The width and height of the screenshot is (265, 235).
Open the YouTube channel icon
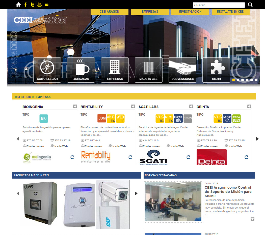tap(40, 5)
